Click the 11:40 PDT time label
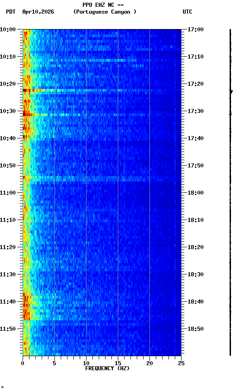250x392 pixels. click(x=8, y=302)
